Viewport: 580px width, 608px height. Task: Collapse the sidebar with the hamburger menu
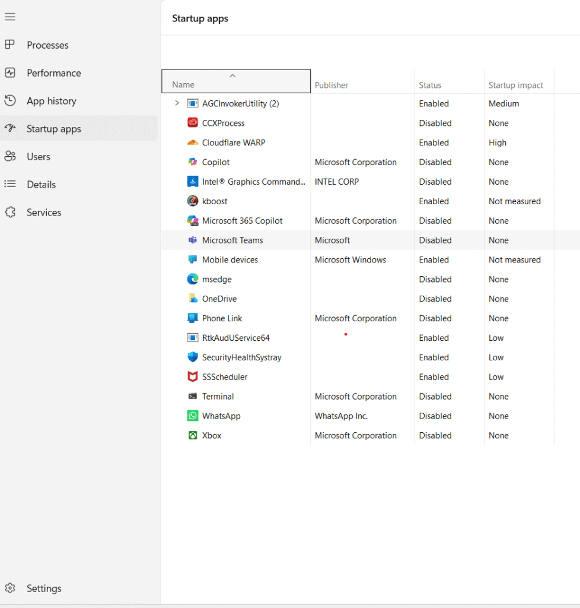(10, 17)
